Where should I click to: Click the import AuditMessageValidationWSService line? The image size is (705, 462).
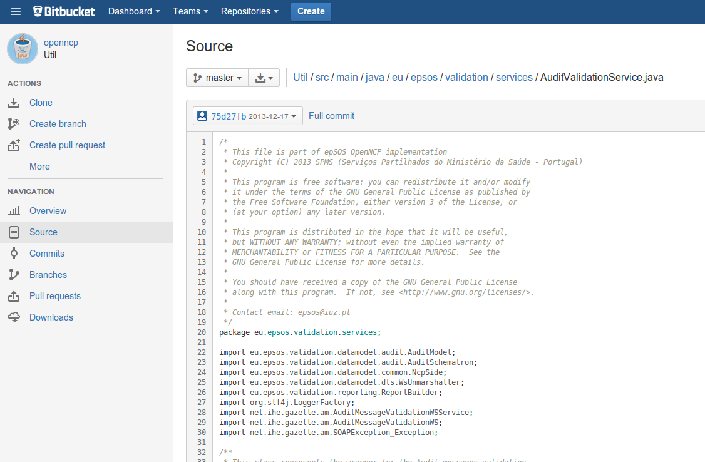tap(346, 413)
